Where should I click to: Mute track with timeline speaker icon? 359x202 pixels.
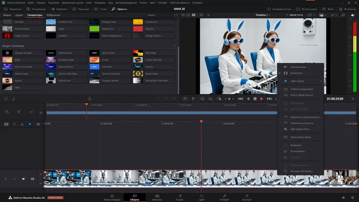[24, 179]
